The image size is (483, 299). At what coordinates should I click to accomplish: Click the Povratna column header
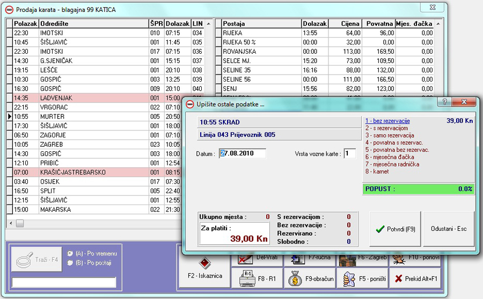pos(378,24)
